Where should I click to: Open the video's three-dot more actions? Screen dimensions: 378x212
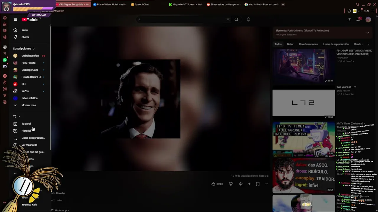(x=266, y=184)
